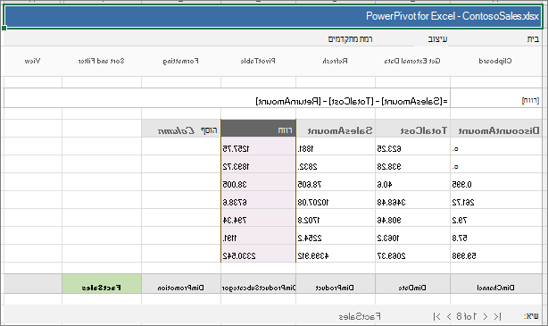
Task: Select the 3468.48 TotalCost cell
Action: (412, 200)
